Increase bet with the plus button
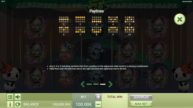This screenshot has height=108, width=193. tap(98, 97)
